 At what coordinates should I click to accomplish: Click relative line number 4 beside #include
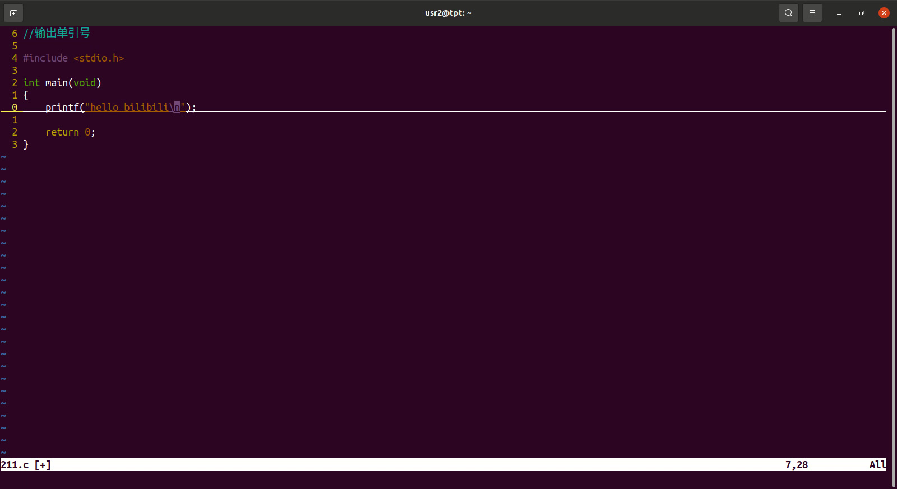click(15, 58)
